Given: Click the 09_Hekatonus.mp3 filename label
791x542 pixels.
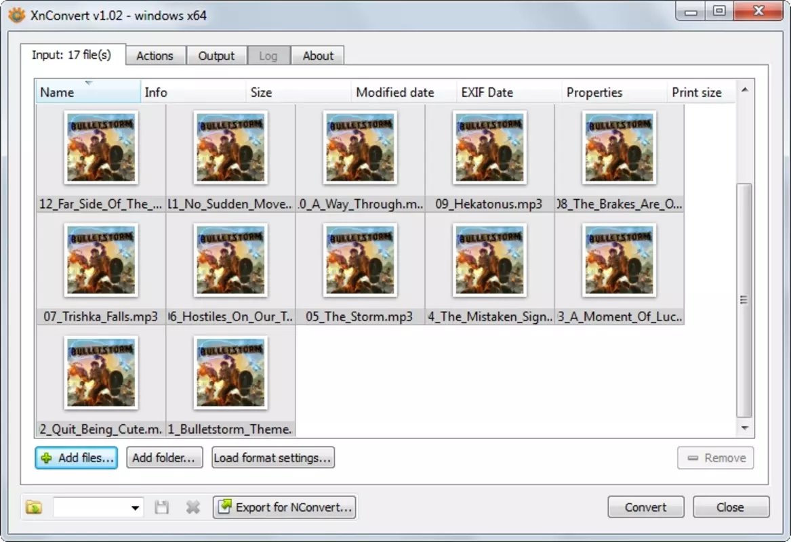Looking at the screenshot, I should [489, 204].
